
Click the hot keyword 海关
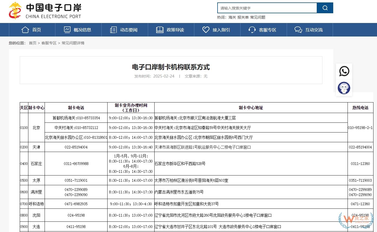click(x=232, y=17)
